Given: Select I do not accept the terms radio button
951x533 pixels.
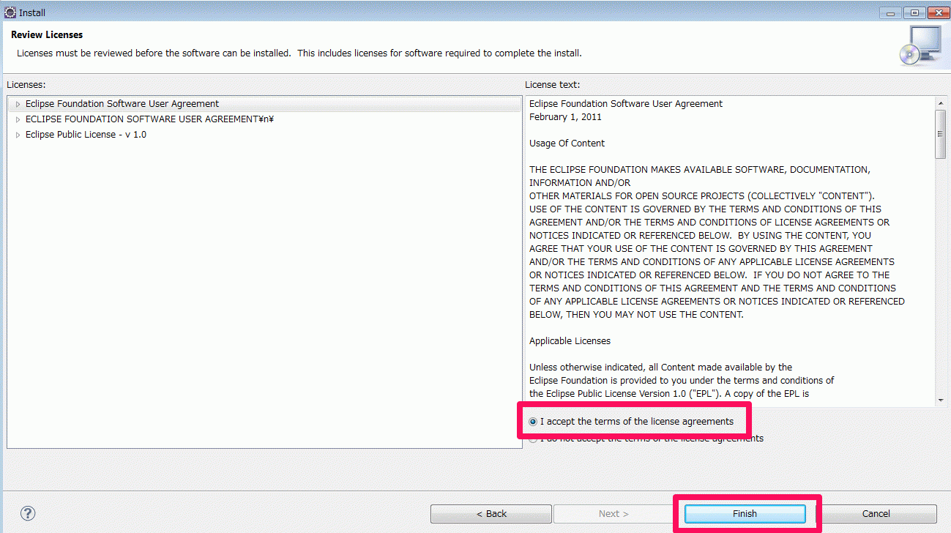Looking at the screenshot, I should click(x=533, y=439).
